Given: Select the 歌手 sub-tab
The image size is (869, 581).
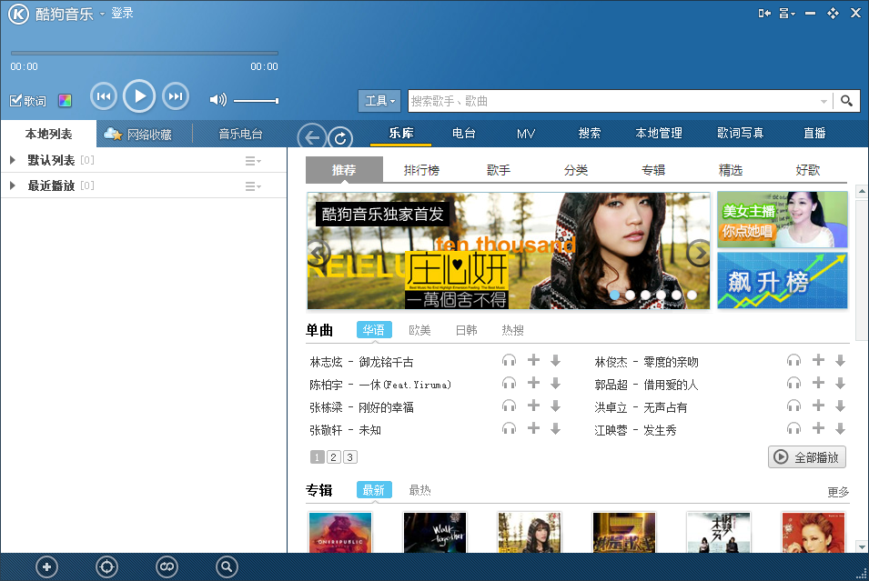Looking at the screenshot, I should [x=499, y=170].
